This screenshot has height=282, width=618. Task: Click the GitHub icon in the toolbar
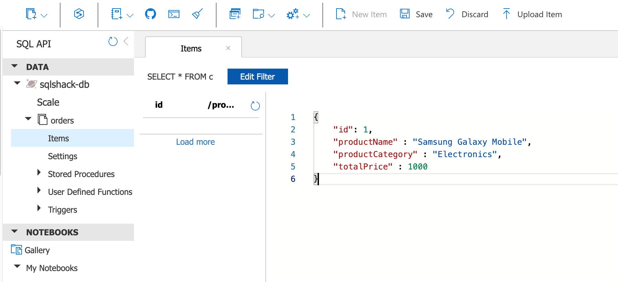tap(150, 14)
